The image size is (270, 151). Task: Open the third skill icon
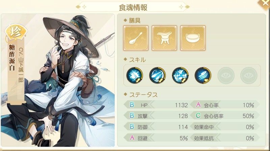[x=180, y=75]
